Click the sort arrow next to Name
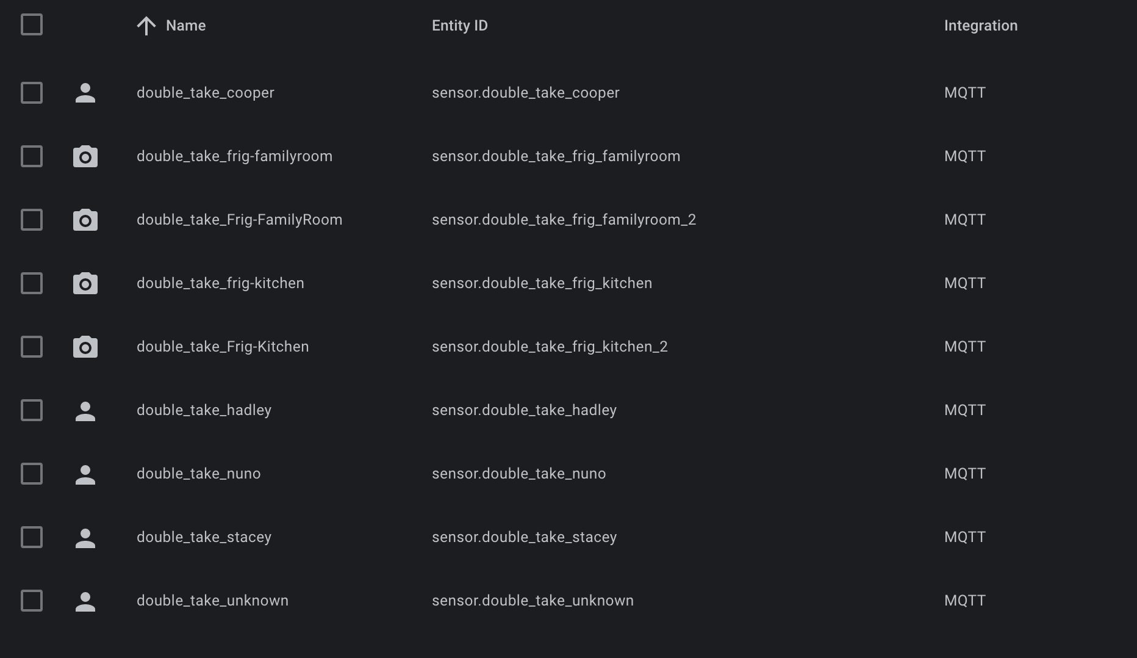1137x658 pixels. pos(146,26)
